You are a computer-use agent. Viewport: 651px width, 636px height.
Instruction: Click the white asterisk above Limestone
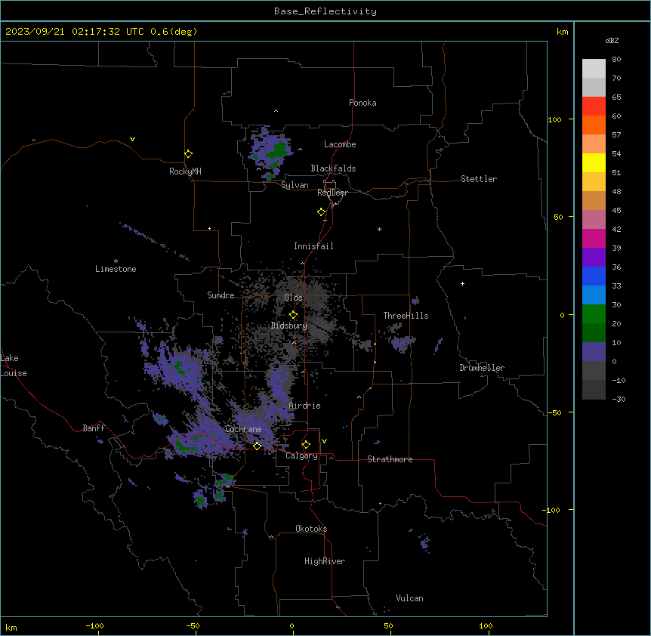click(116, 261)
